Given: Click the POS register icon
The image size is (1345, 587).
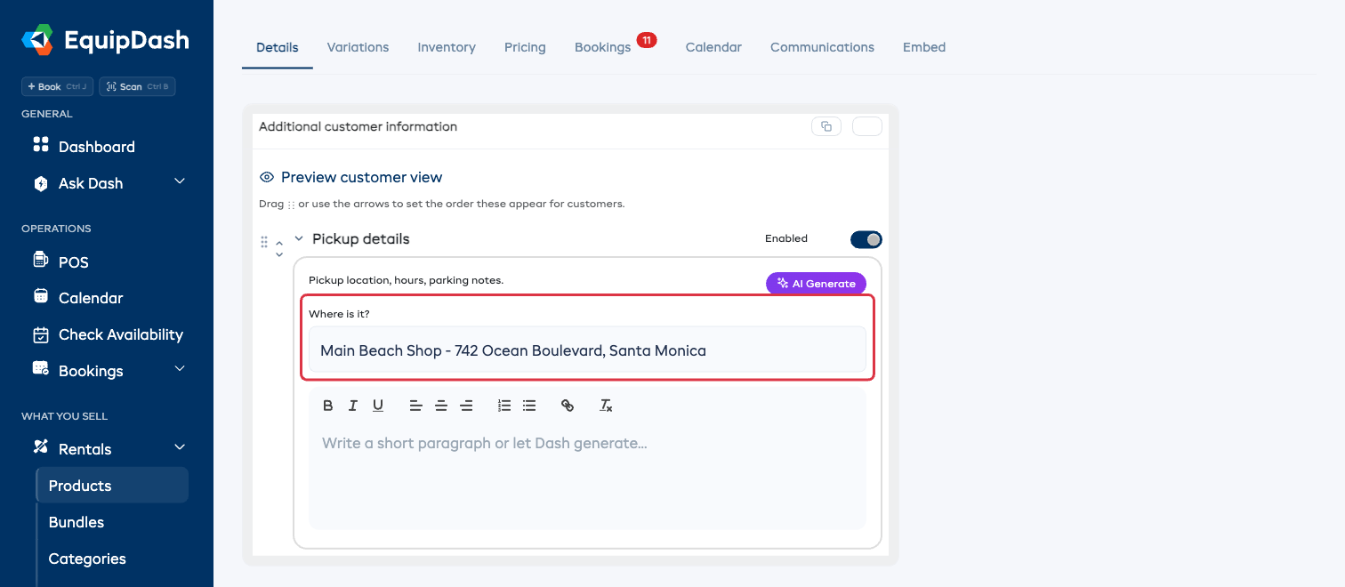Looking at the screenshot, I should (x=40, y=260).
